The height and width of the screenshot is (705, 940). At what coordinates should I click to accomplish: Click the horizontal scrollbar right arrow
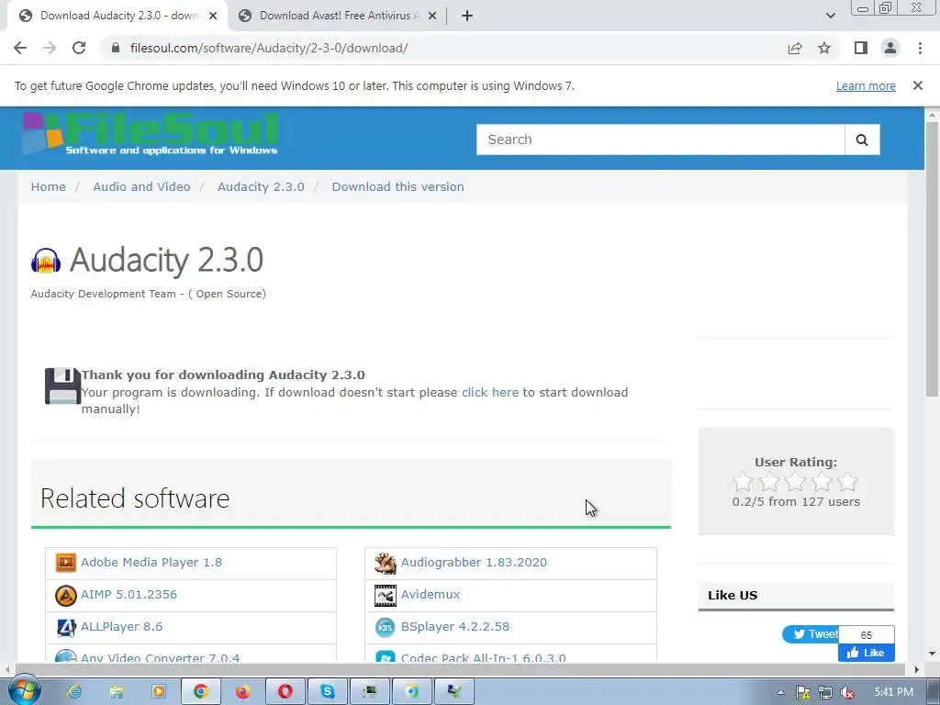(917, 669)
